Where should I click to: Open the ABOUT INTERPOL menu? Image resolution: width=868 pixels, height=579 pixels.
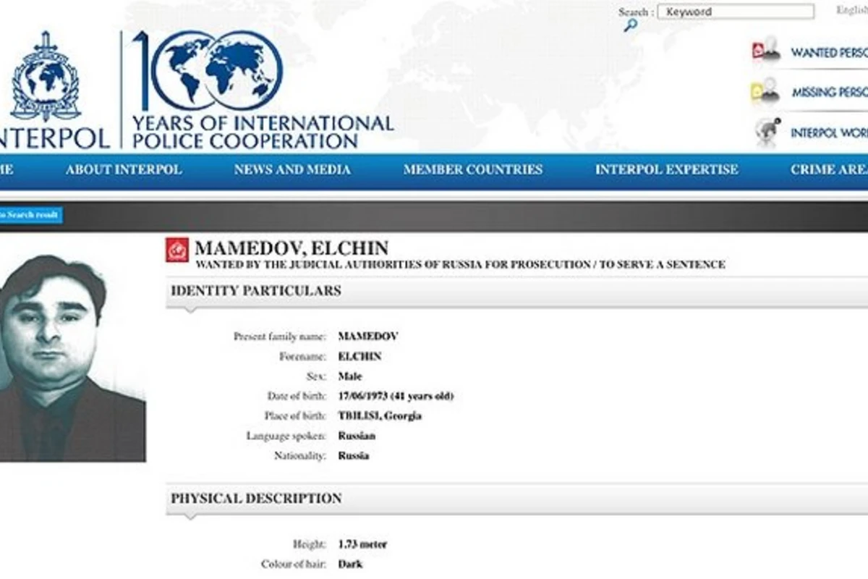point(124,170)
